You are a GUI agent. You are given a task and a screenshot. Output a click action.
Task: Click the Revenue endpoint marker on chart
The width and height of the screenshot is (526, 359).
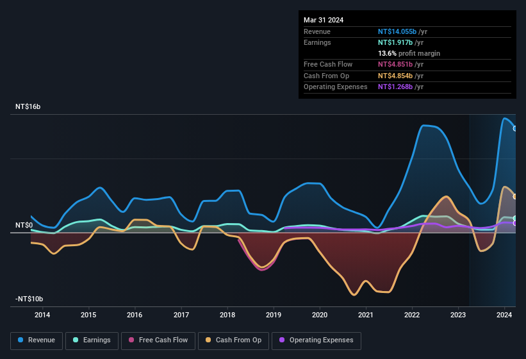515,128
